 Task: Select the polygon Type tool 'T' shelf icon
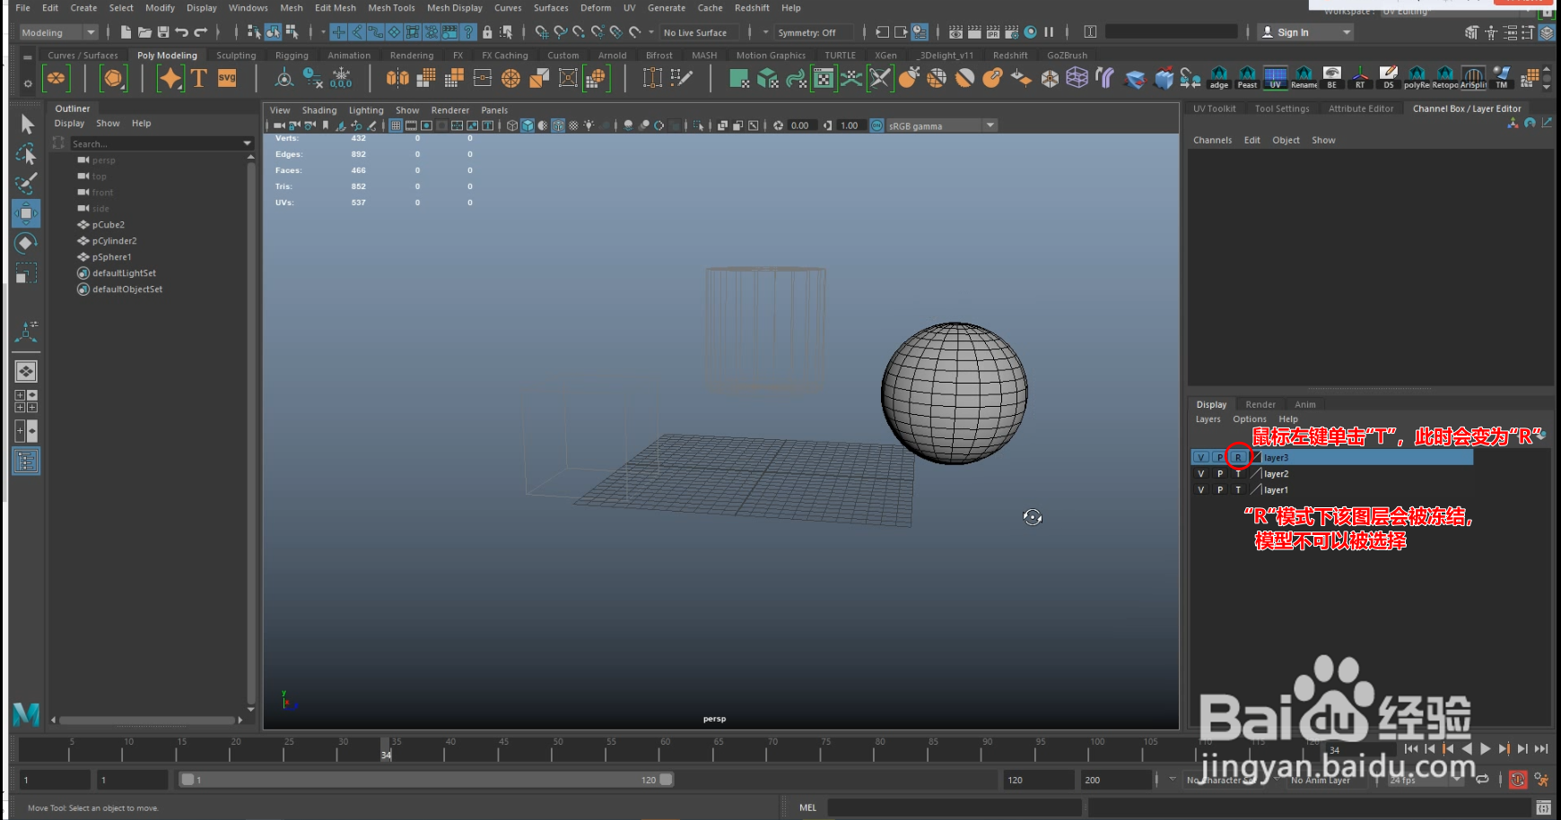point(199,78)
